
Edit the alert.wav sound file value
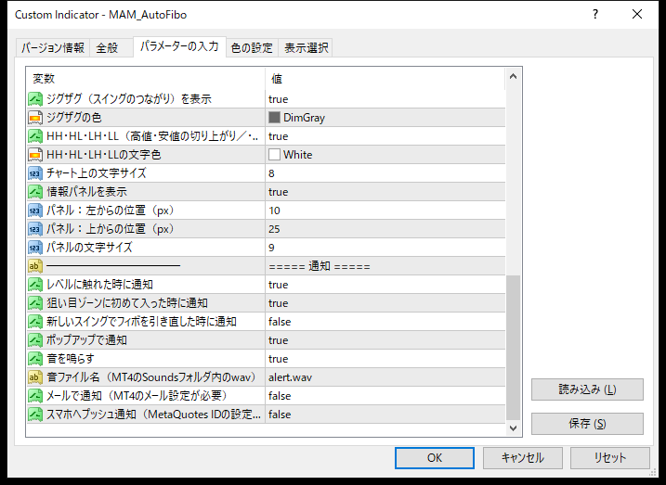click(x=385, y=377)
